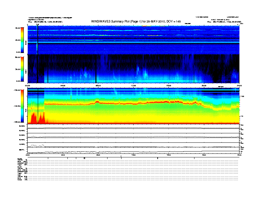Click the 100 tick label on TNR right axis
258x199 pixels.
pos(242,96)
